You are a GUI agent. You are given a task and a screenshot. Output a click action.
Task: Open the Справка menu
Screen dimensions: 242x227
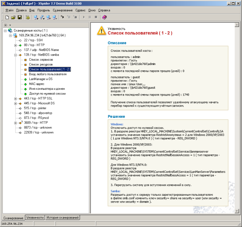click(x=104, y=10)
